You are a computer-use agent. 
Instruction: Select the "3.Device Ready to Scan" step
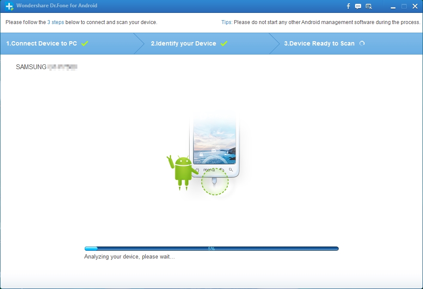click(319, 43)
